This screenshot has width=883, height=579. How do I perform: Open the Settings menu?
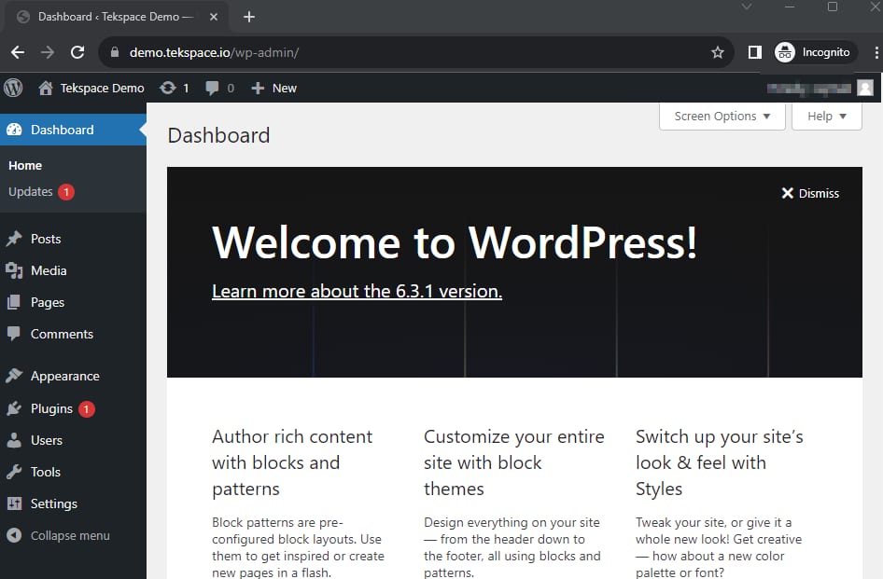73,503
